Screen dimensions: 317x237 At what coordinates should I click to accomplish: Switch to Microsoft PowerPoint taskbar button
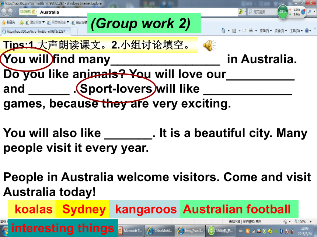130,231
